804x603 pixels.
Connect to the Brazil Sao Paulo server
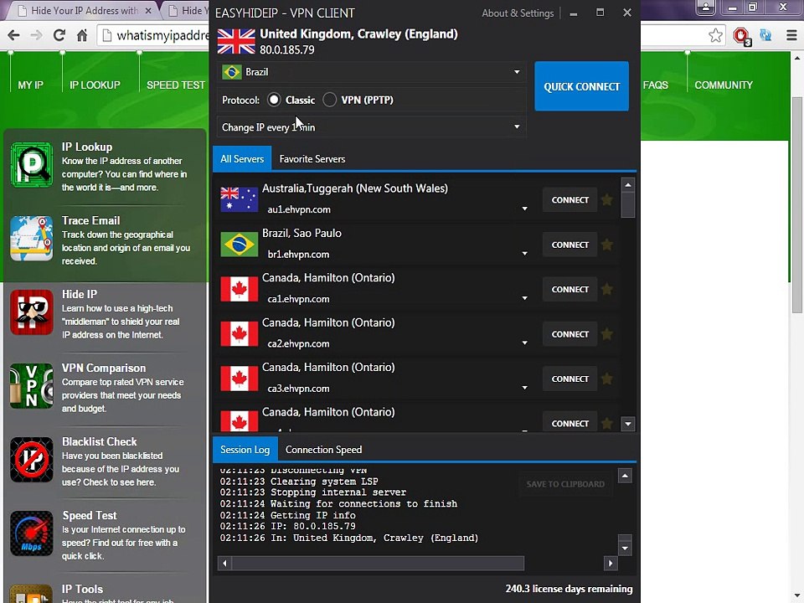[569, 245]
